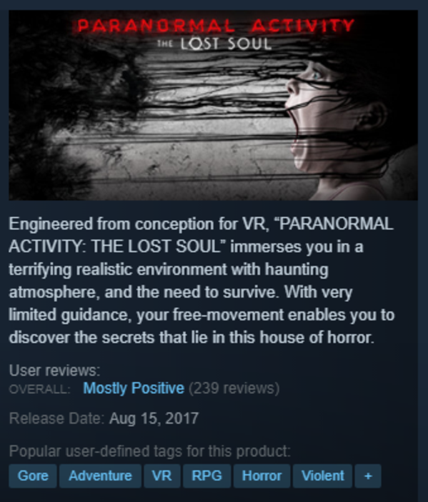Click the Release Date label
The height and width of the screenshot is (502, 428).
tap(56, 418)
